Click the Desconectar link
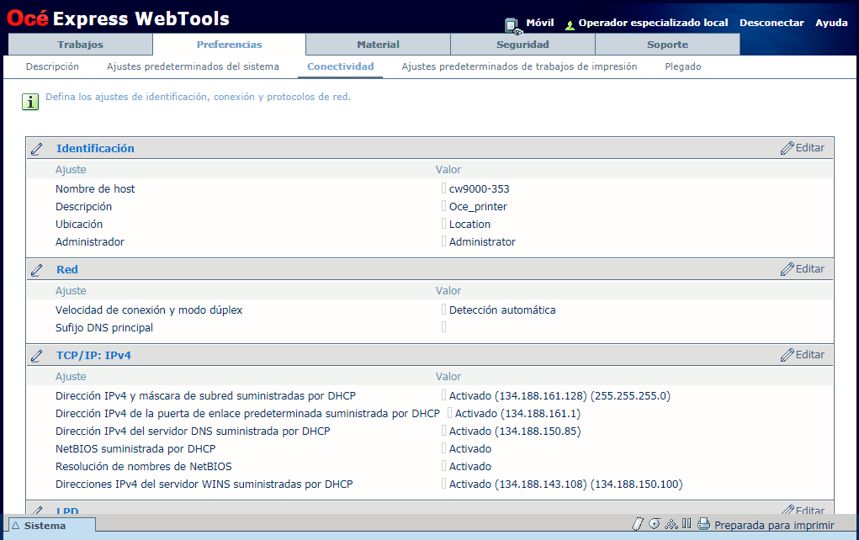 tap(772, 23)
